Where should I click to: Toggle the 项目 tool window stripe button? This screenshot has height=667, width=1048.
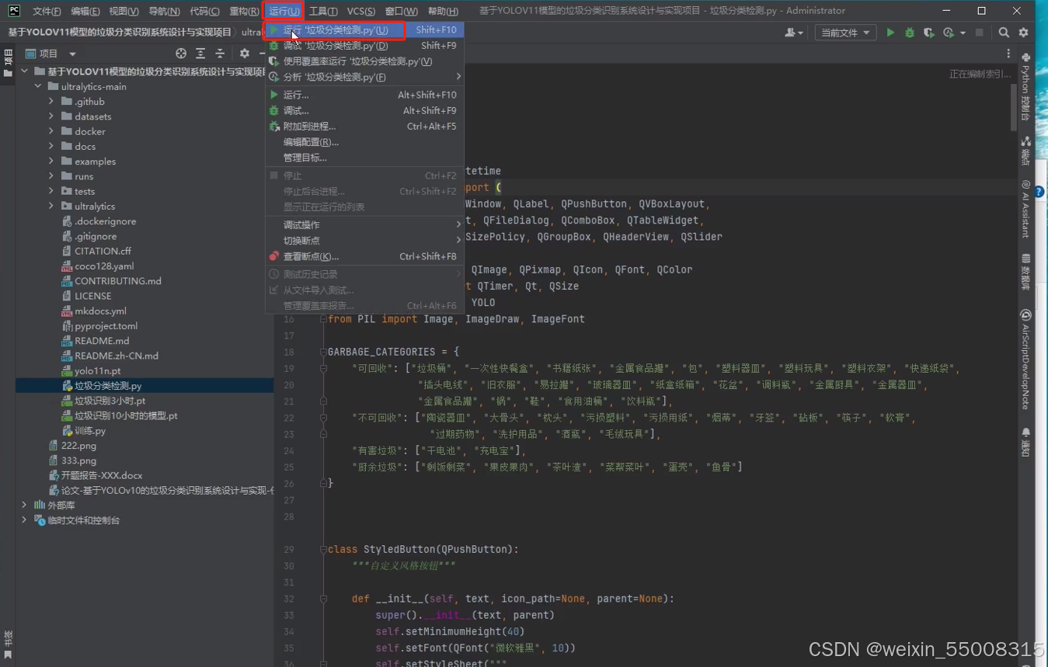(x=8, y=64)
